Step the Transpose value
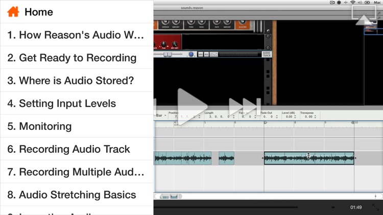383x215 pixels. click(x=315, y=117)
